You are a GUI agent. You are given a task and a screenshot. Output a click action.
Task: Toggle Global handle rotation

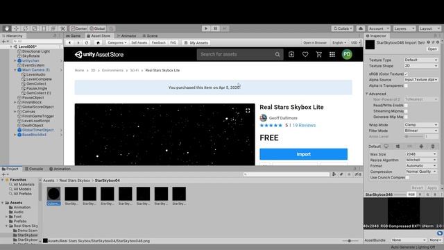pyautogui.click(x=97, y=28)
